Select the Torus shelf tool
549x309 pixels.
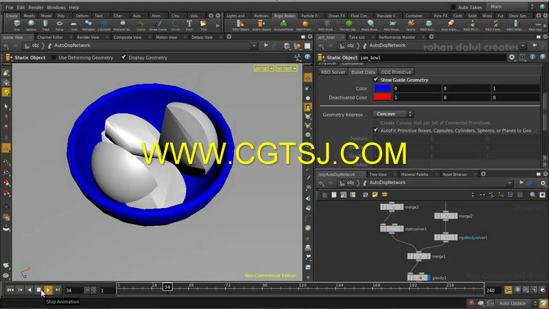tap(60, 25)
